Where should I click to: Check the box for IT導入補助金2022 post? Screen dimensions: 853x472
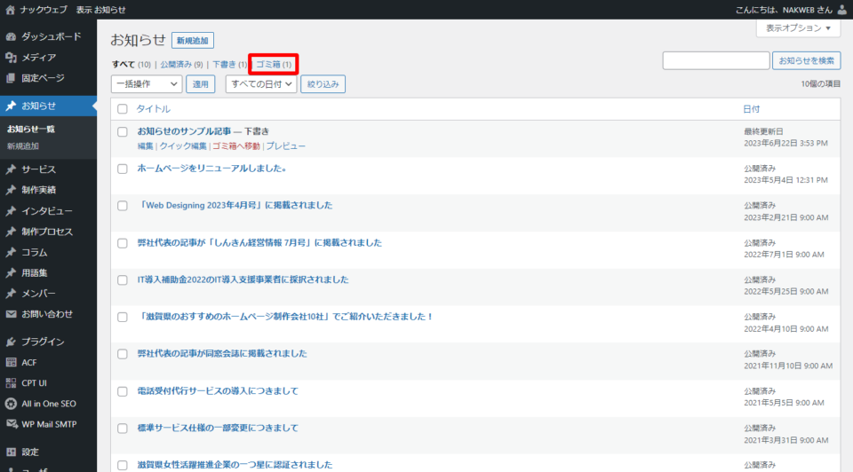[123, 280]
